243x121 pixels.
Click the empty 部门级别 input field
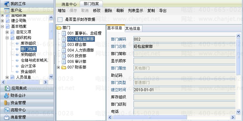[184, 104]
